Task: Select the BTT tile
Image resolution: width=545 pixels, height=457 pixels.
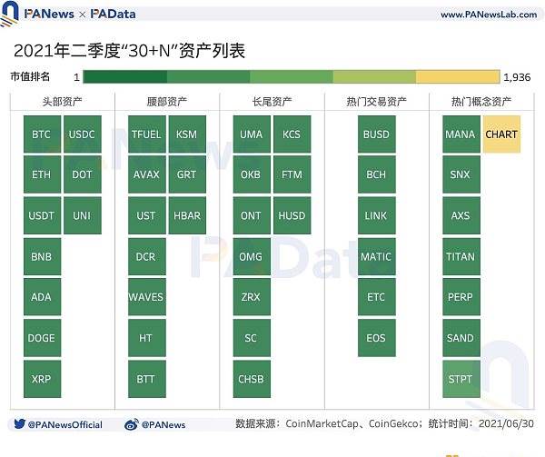Action: tap(147, 379)
